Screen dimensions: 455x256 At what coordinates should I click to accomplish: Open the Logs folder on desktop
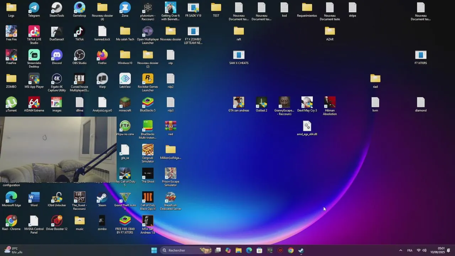pyautogui.click(x=11, y=10)
